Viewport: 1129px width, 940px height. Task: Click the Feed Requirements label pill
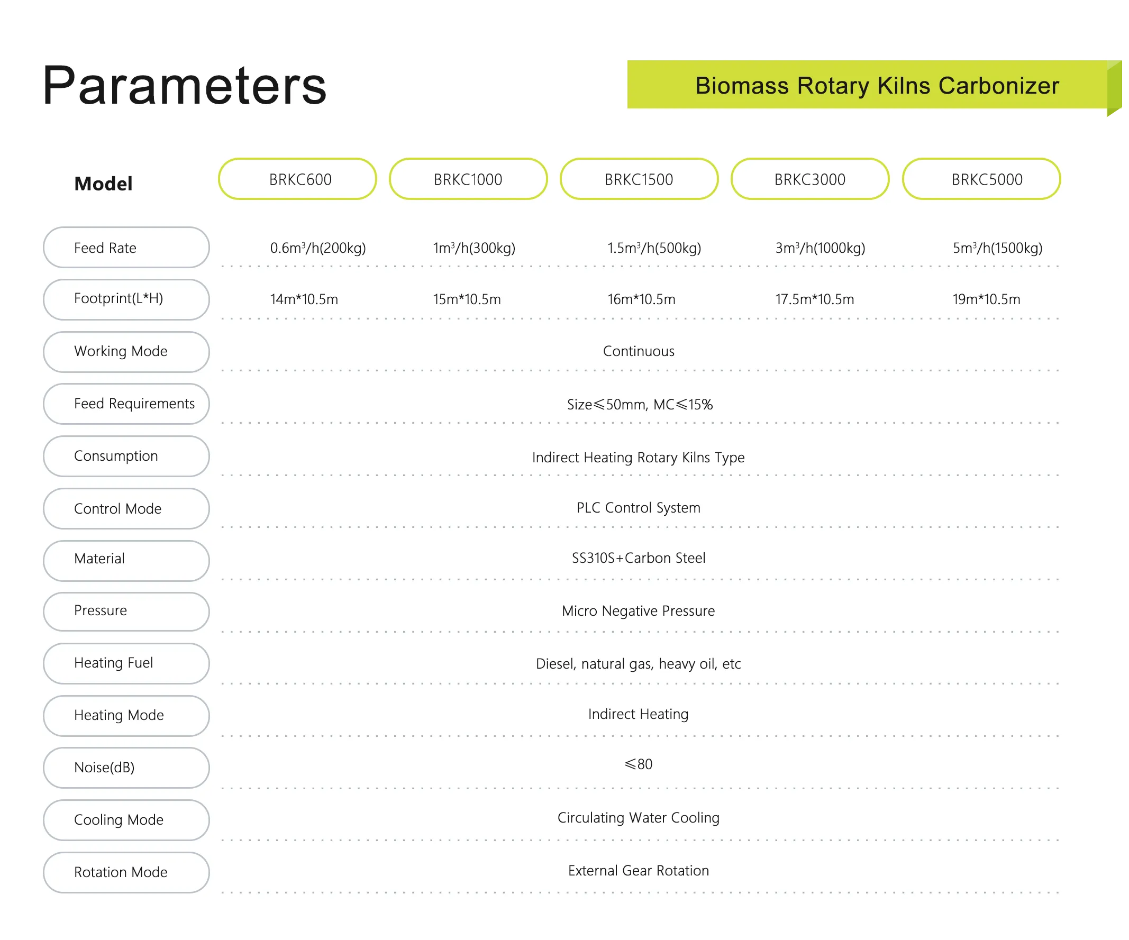[x=126, y=404]
